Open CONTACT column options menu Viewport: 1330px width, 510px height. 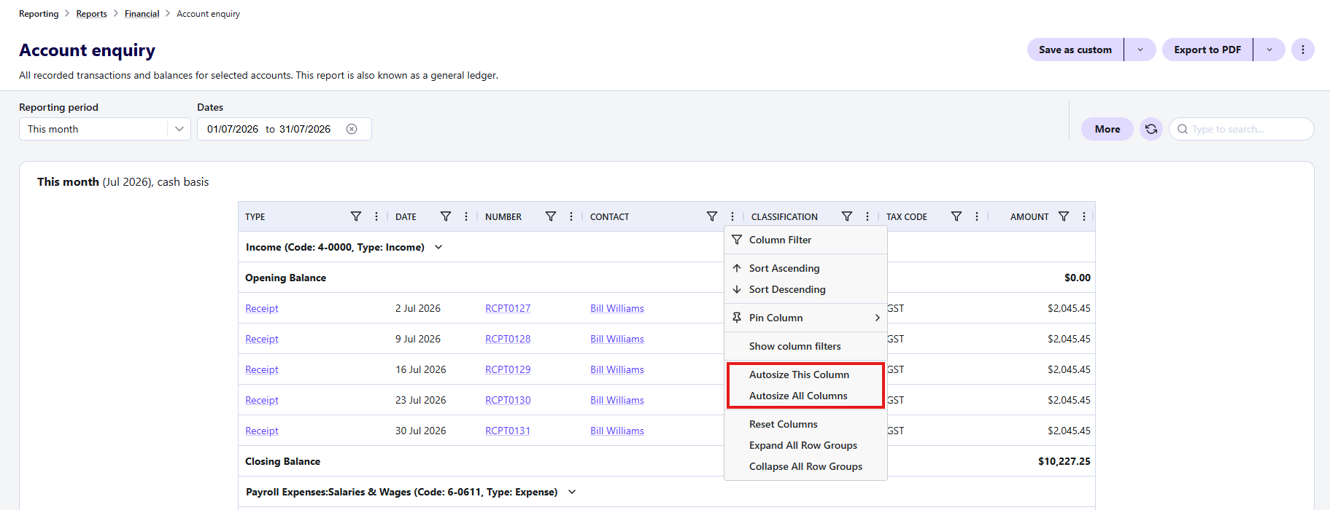click(732, 216)
